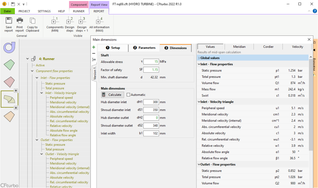This screenshot has width=318, height=188.
Task: Expand the Global values section
Action: coord(199,58)
